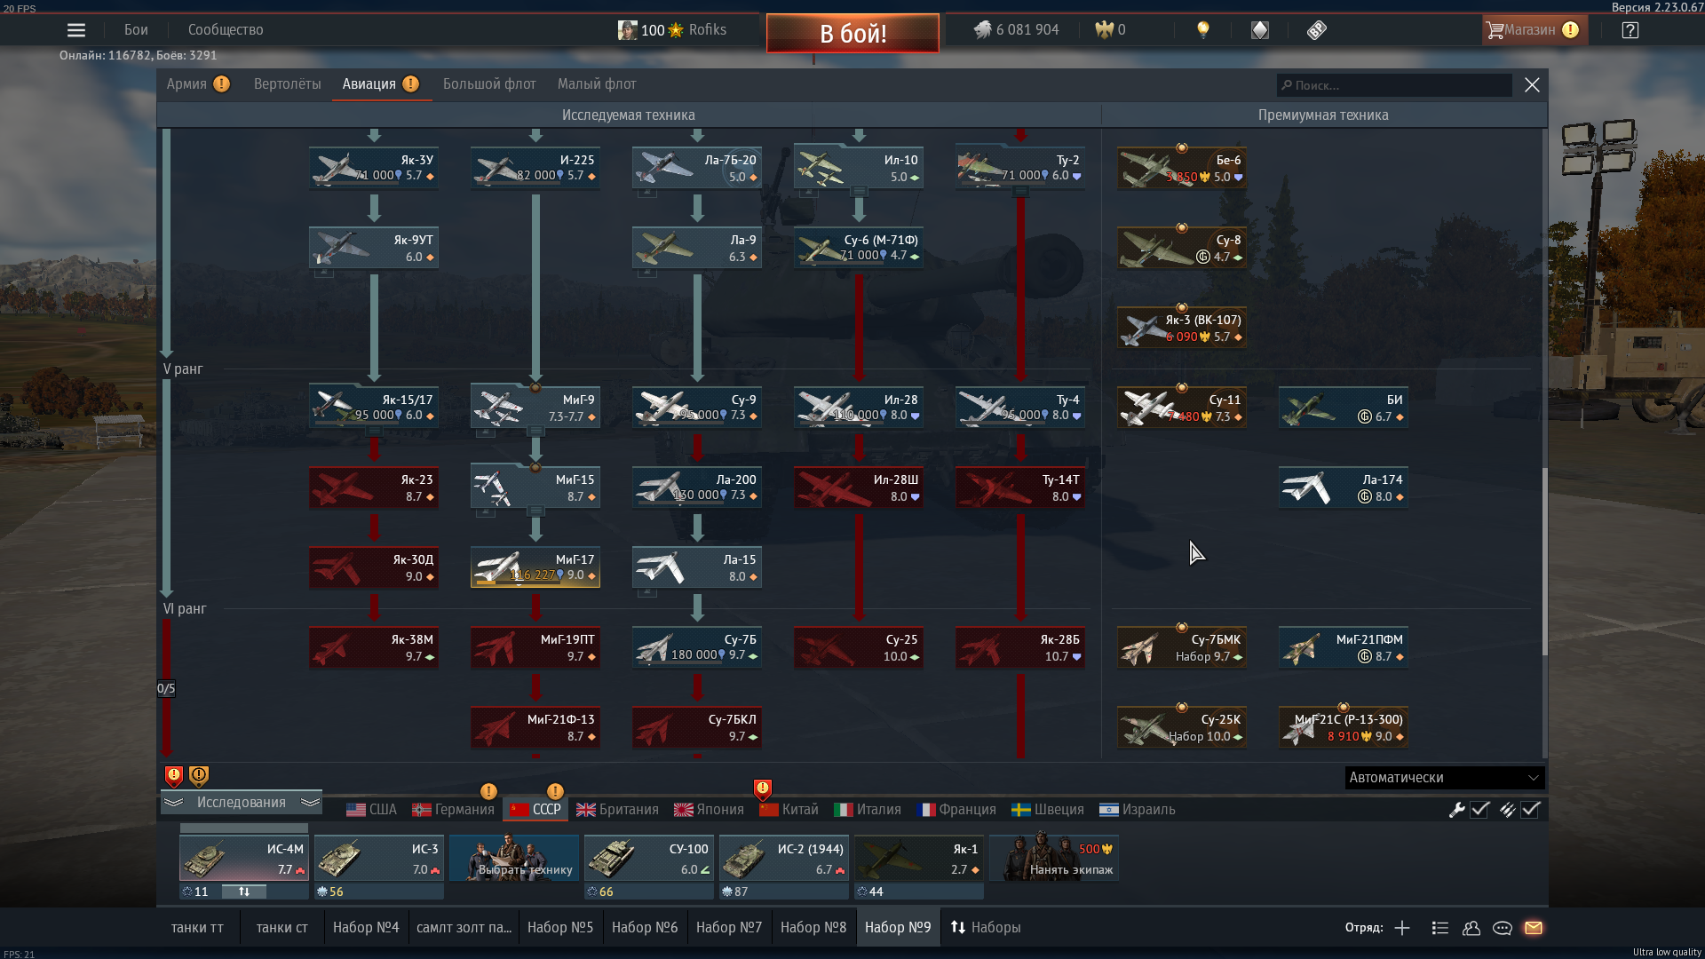Open the Наборы presets button
Viewport: 1705px width, 959px height.
986,927
